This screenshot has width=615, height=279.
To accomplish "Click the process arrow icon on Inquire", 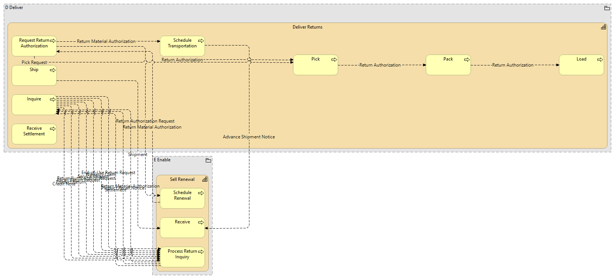I will pyautogui.click(x=53, y=99).
